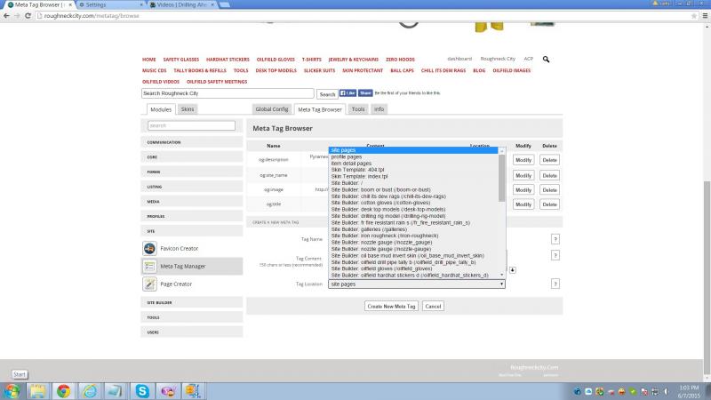The height and width of the screenshot is (400, 711).
Task: Expand the Site Builder sidebar section
Action: pyautogui.click(x=160, y=302)
